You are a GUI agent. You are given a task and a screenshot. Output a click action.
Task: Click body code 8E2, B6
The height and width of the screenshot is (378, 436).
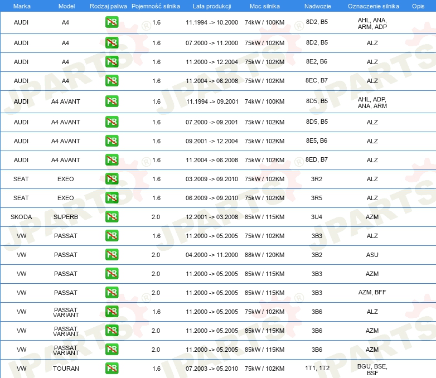click(x=317, y=61)
